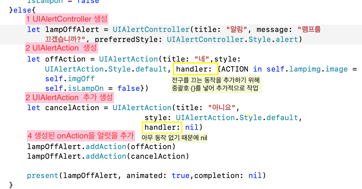
Task: Click nil after the cancelAction handler
Action: tap(191, 127)
